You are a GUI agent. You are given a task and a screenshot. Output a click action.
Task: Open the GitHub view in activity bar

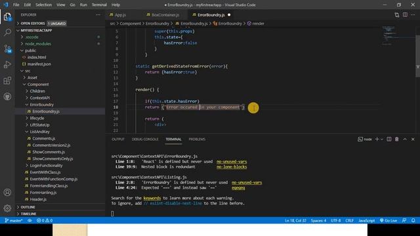coord(7,96)
